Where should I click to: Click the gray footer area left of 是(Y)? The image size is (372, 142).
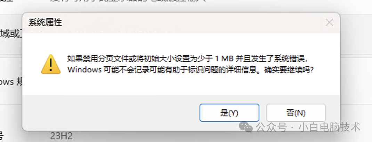110,113
